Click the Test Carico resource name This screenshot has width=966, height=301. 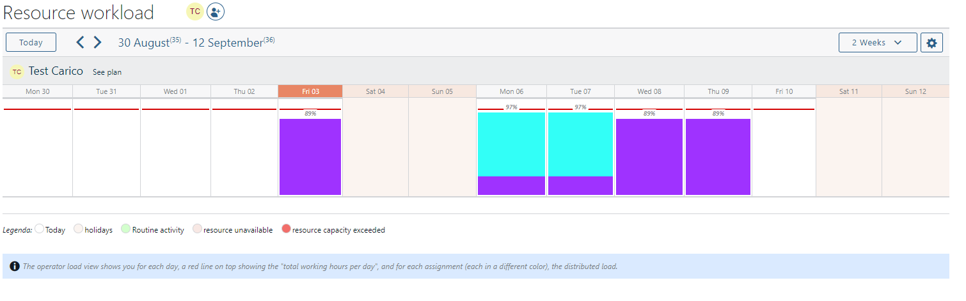click(x=56, y=71)
